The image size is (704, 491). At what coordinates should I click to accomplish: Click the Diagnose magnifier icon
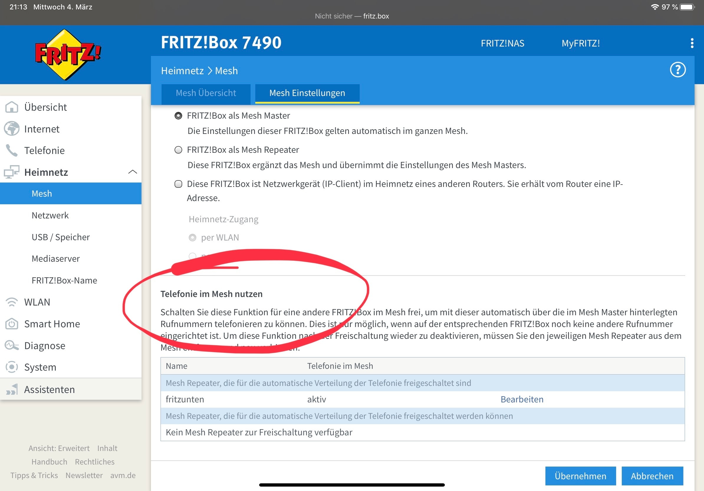[x=12, y=345]
